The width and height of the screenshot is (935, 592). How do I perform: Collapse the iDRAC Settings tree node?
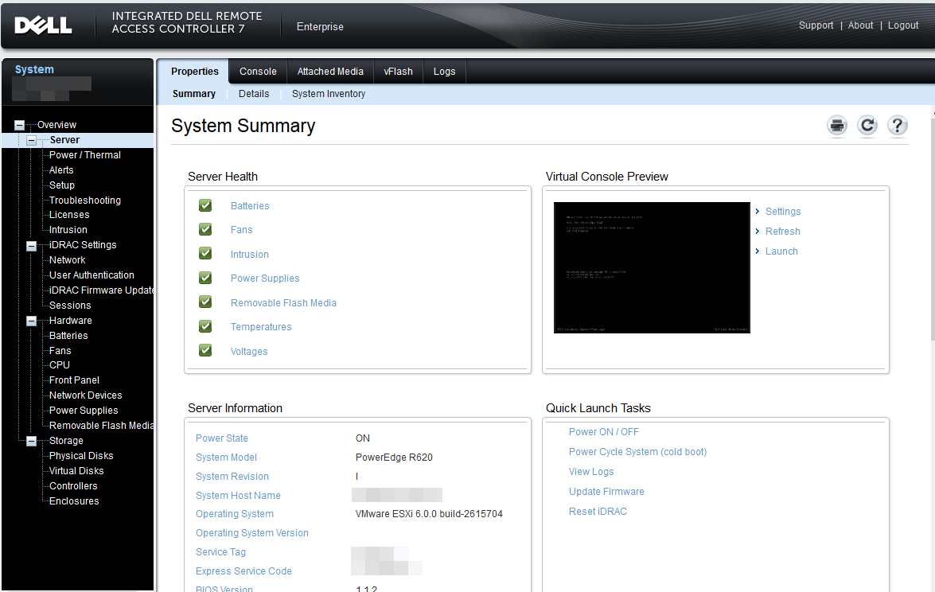click(x=32, y=246)
